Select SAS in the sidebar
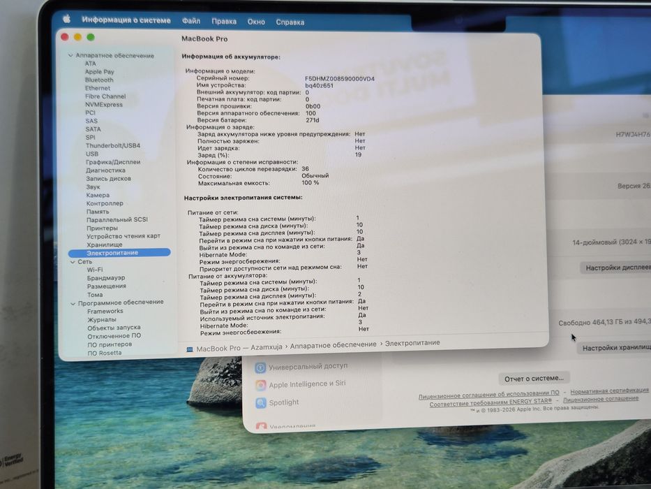This screenshot has height=489, width=651. click(91, 121)
